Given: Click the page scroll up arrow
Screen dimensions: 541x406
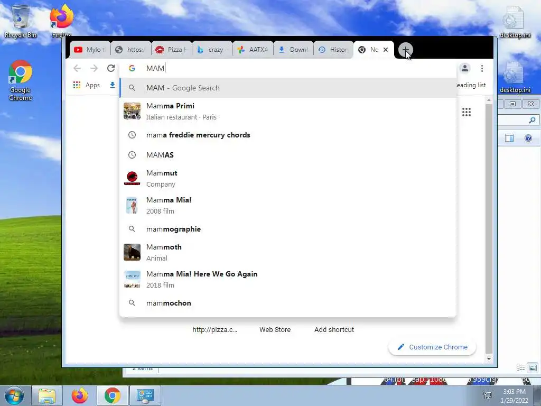Looking at the screenshot, I should click(x=489, y=100).
